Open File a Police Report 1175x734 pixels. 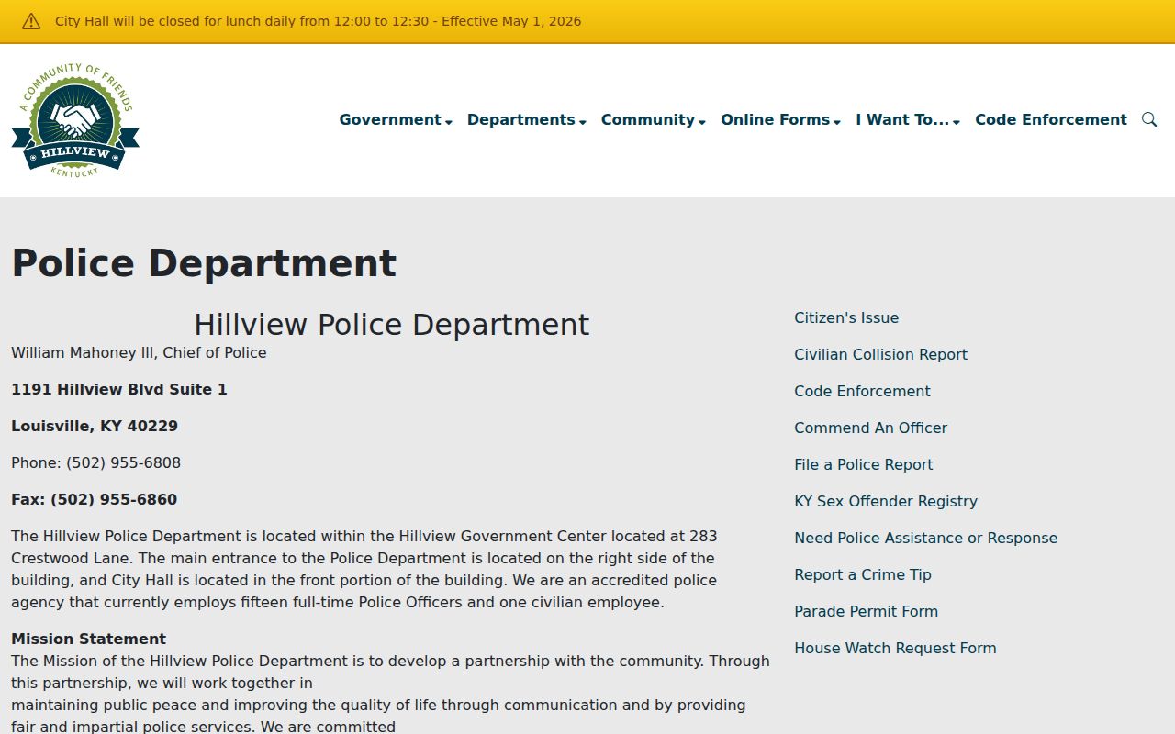click(863, 464)
